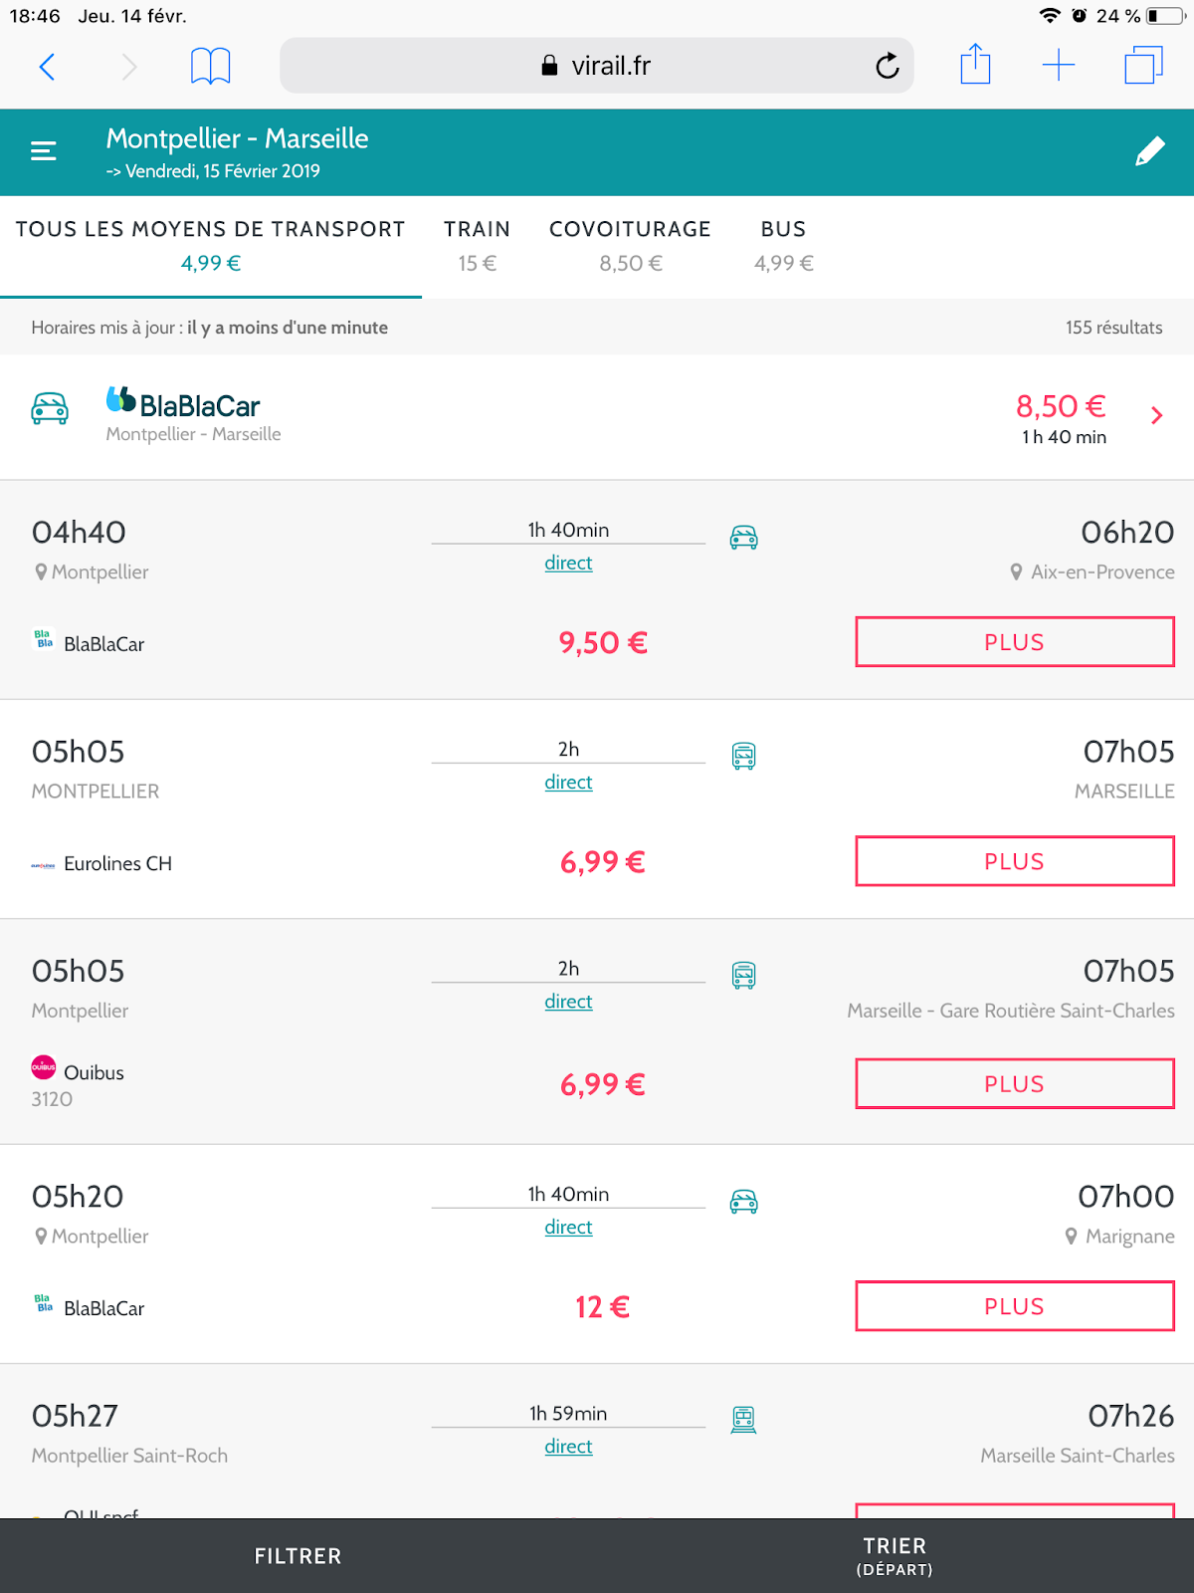Viewport: 1194px width, 1593px height.
Task: Reload the virail.fr page
Action: pos(887,67)
